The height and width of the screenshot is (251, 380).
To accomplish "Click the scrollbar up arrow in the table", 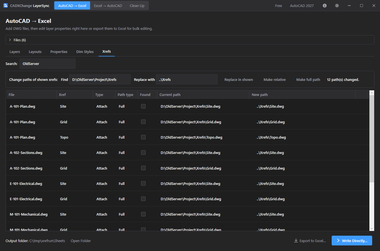I will 372,93.
